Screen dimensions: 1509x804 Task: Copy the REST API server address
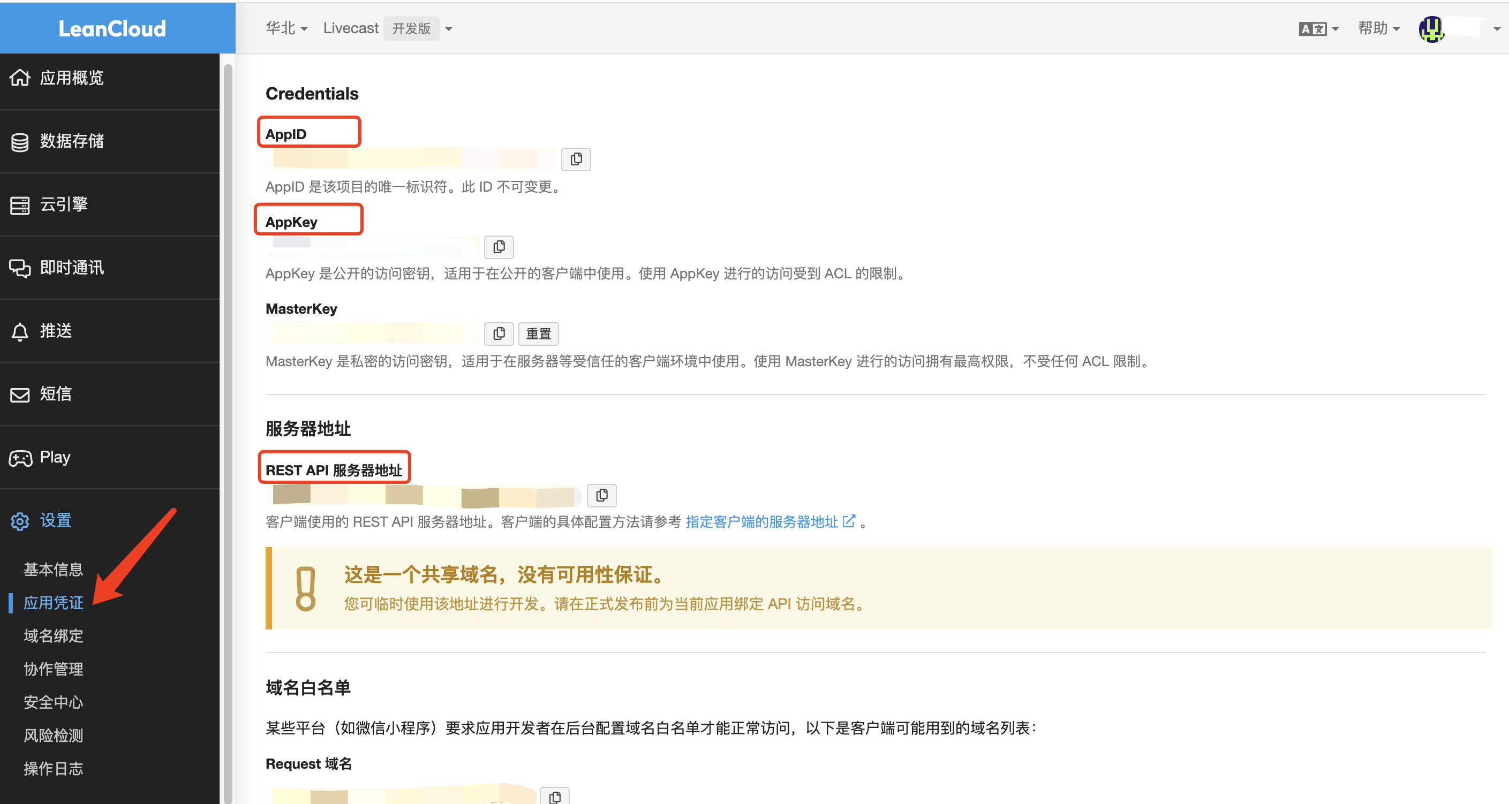click(601, 495)
